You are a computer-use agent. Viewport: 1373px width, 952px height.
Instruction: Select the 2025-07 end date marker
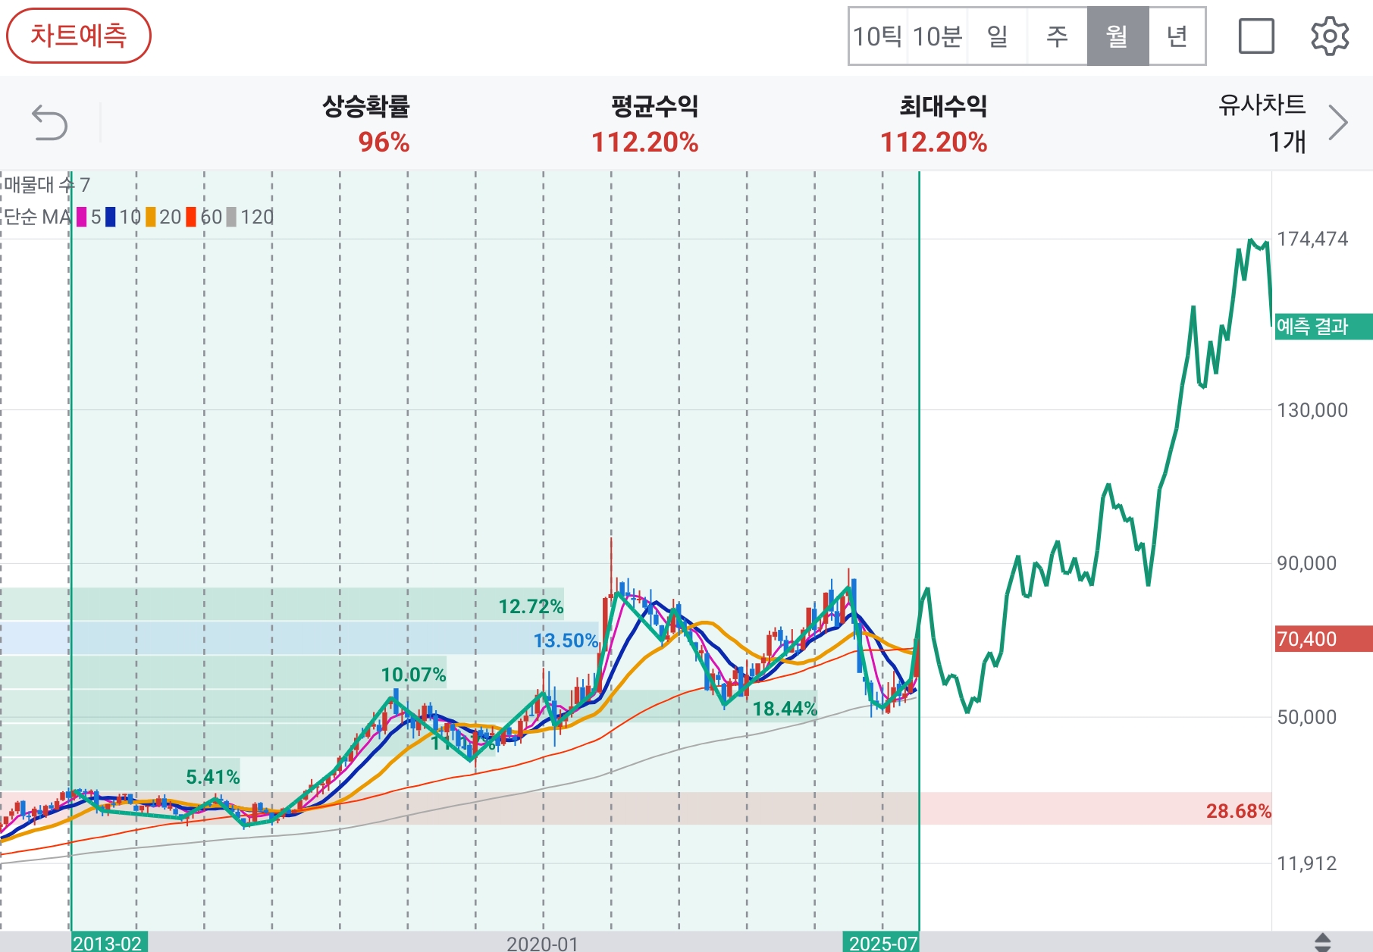point(882,942)
